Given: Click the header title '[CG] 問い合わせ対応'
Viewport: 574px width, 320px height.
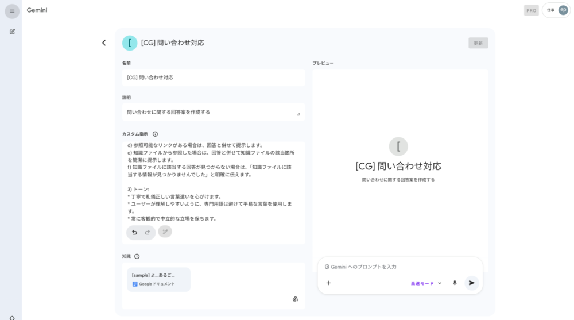Looking at the screenshot, I should tap(172, 43).
